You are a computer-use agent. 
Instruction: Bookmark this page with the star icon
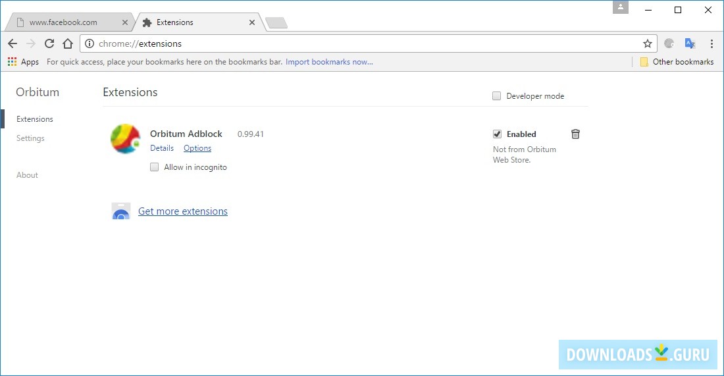coord(648,43)
